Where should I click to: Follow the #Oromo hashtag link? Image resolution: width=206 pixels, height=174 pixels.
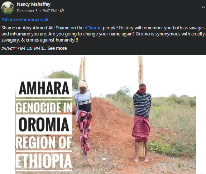click(x=93, y=28)
